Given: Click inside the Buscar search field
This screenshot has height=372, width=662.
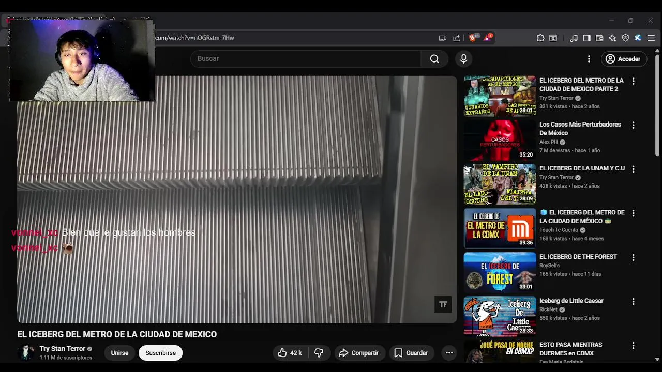Looking at the screenshot, I should tap(305, 59).
